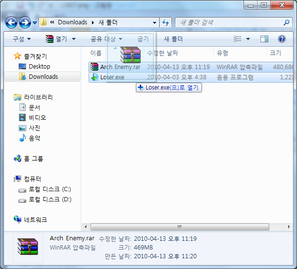
Task: Open the 라이브러리 libraries node
Action: (x=38, y=97)
